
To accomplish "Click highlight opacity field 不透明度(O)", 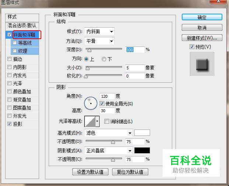I will click(x=135, y=142).
